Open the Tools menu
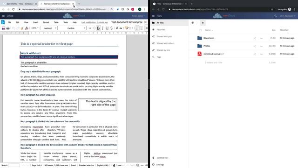The height and width of the screenshot is (168, 298). click(x=66, y=22)
